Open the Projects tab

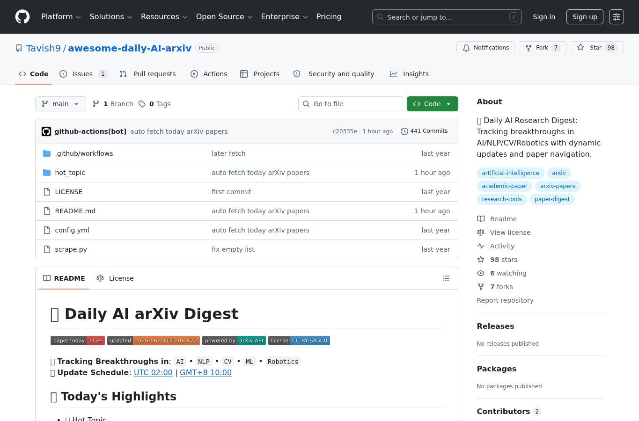(260, 74)
